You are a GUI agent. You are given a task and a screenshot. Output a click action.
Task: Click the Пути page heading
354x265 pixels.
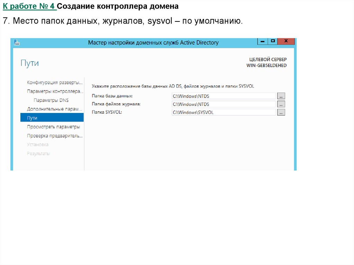tap(30, 63)
